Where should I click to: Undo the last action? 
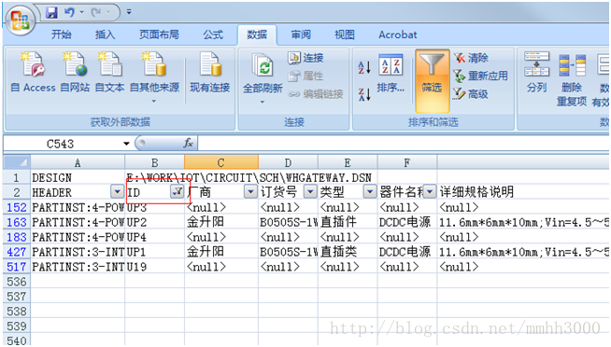pos(70,13)
